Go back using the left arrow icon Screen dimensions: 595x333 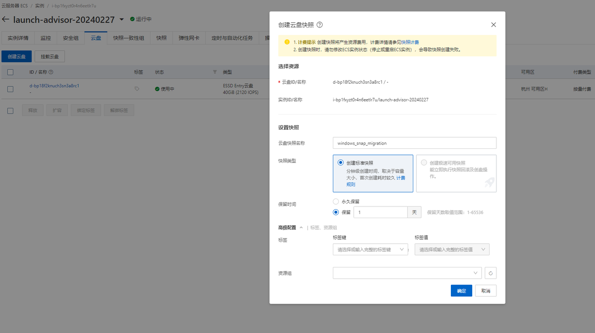(6, 20)
